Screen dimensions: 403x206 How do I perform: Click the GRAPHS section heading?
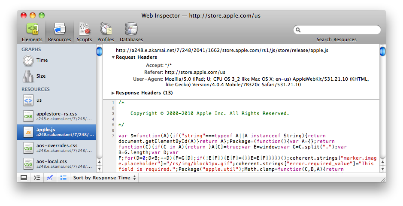(31, 49)
